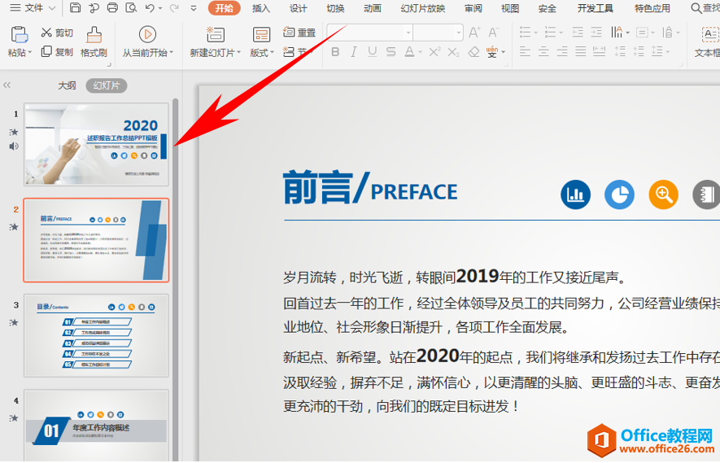This screenshot has height=463, width=720.
Task: Switch to the 动画 tab
Action: [x=373, y=8]
